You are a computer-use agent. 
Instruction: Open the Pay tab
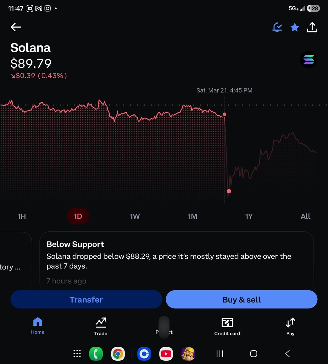click(x=290, y=326)
